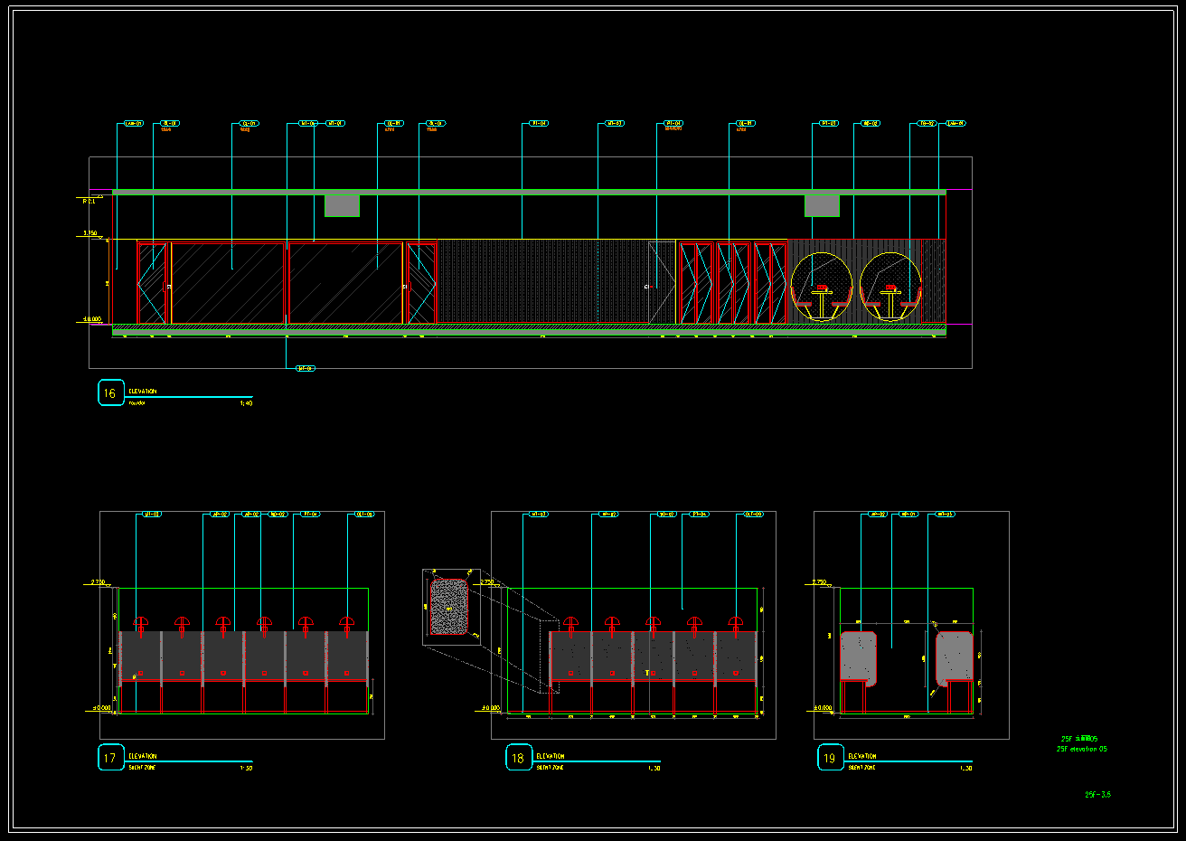Select the gray ceiling slab in drawing 16
1186x841 pixels.
[x=529, y=192]
